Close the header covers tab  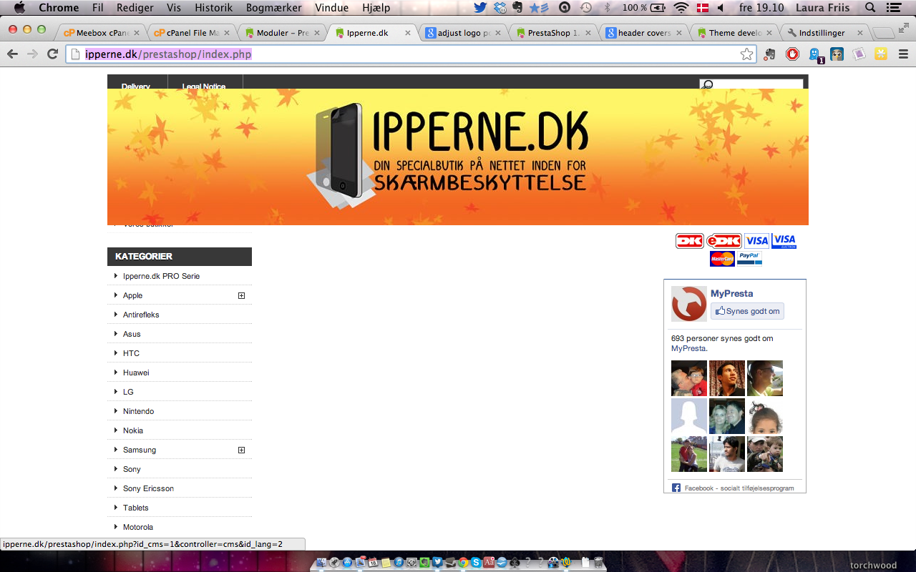[678, 33]
